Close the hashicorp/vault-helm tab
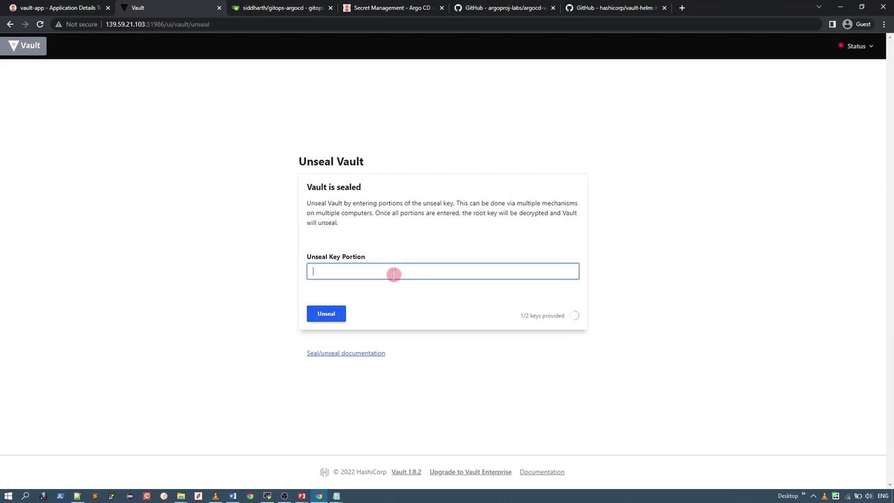This screenshot has width=894, height=503. pos(664,8)
